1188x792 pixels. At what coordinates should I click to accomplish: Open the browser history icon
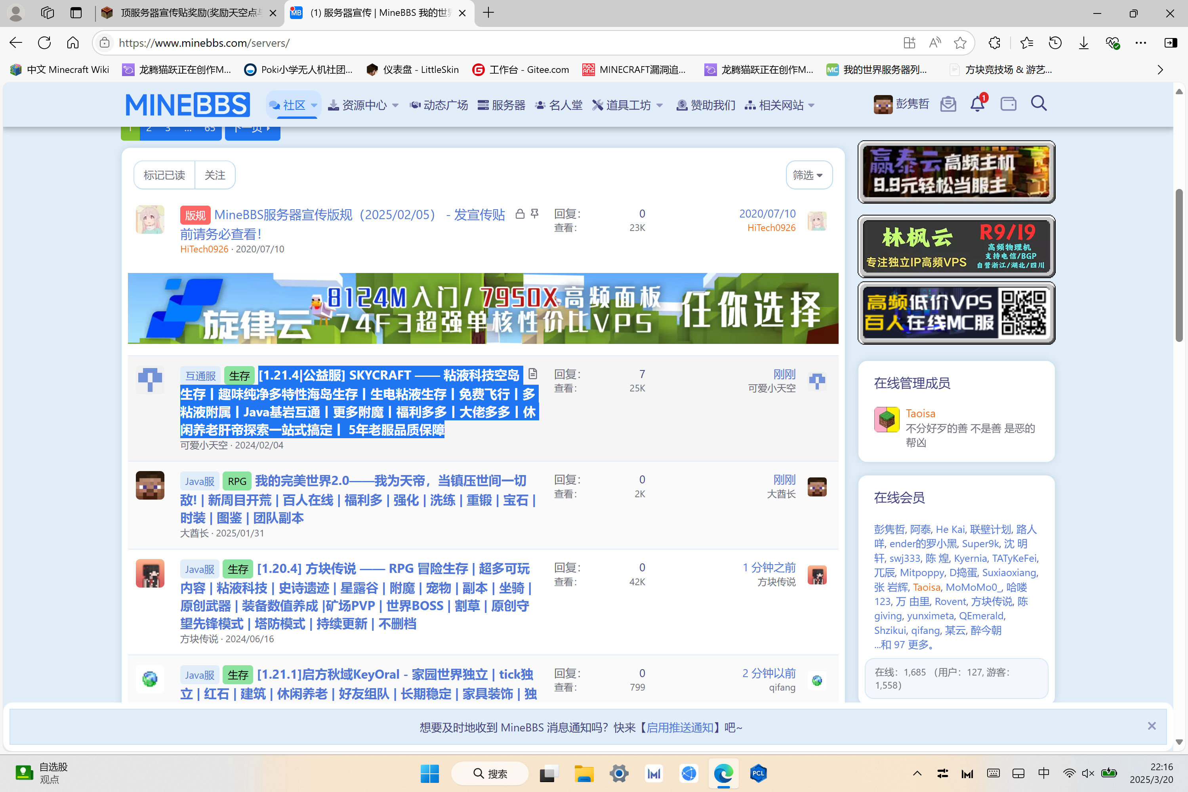(x=1055, y=43)
